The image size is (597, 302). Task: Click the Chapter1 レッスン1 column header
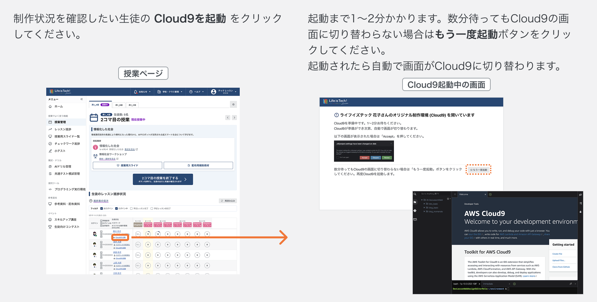click(148, 225)
